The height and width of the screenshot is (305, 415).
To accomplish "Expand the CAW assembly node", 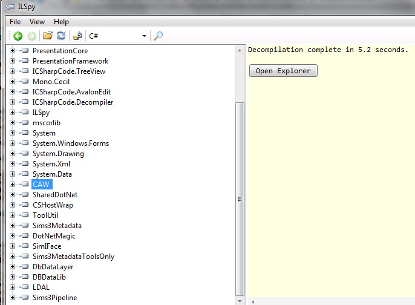I will coord(12,184).
